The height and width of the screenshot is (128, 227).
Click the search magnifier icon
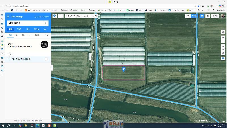46,23
